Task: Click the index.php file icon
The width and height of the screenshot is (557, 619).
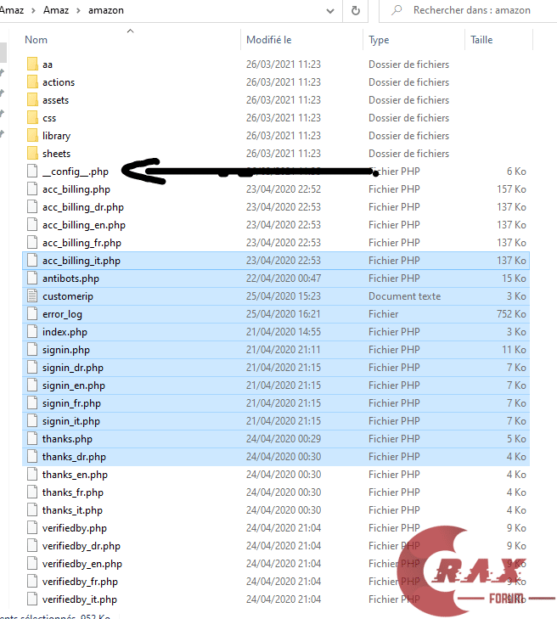Action: (32, 331)
